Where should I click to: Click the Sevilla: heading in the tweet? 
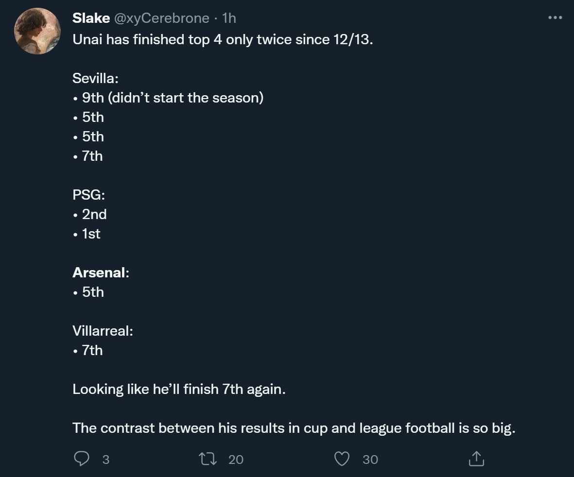[95, 78]
